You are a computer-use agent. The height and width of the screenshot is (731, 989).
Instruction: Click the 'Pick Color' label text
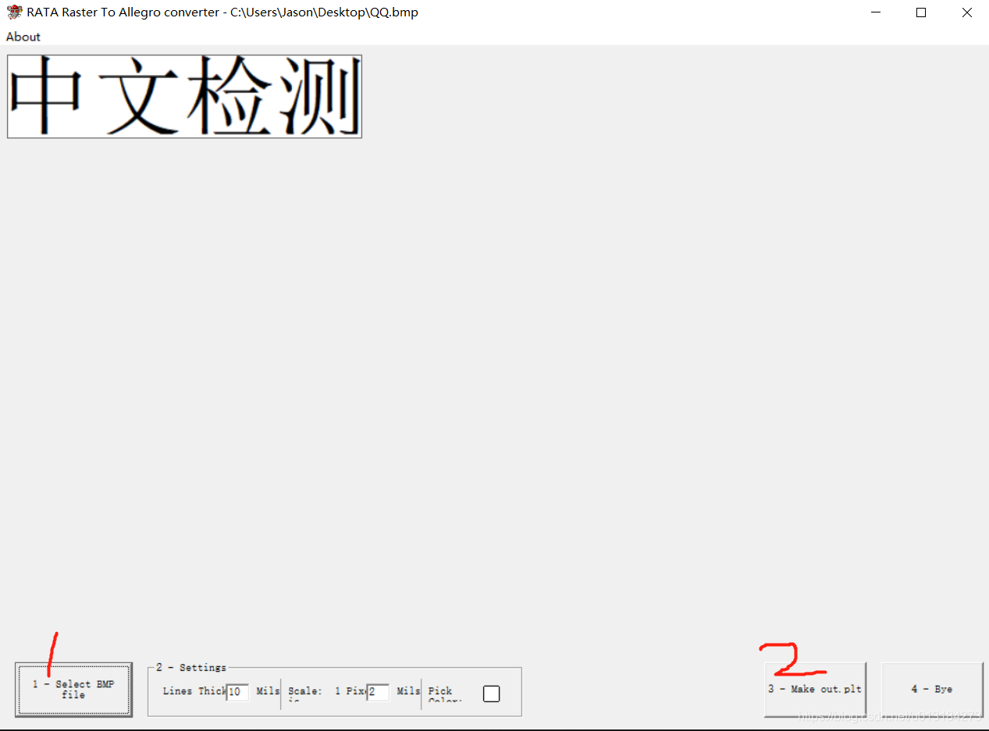[440, 692]
